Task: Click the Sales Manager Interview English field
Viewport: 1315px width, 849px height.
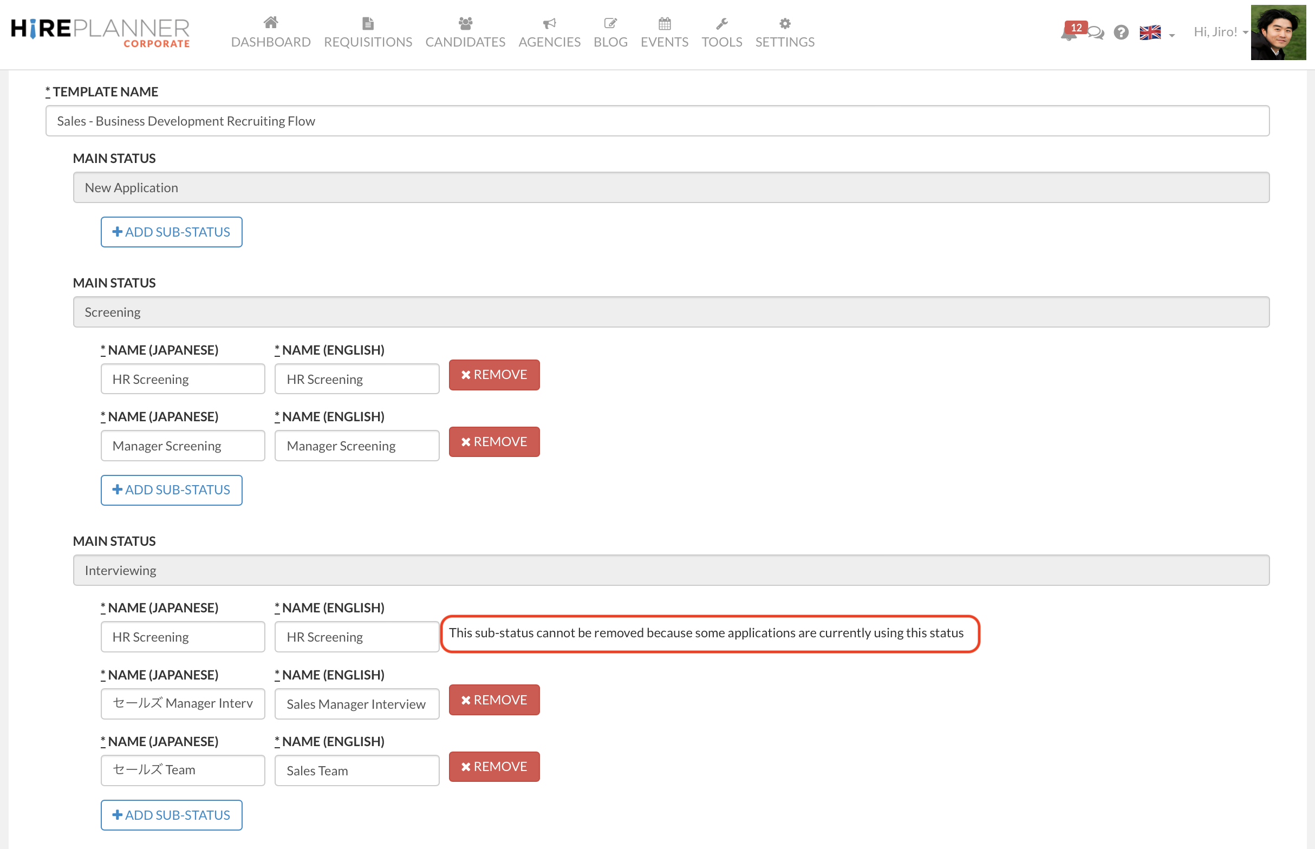Action: [x=357, y=704]
